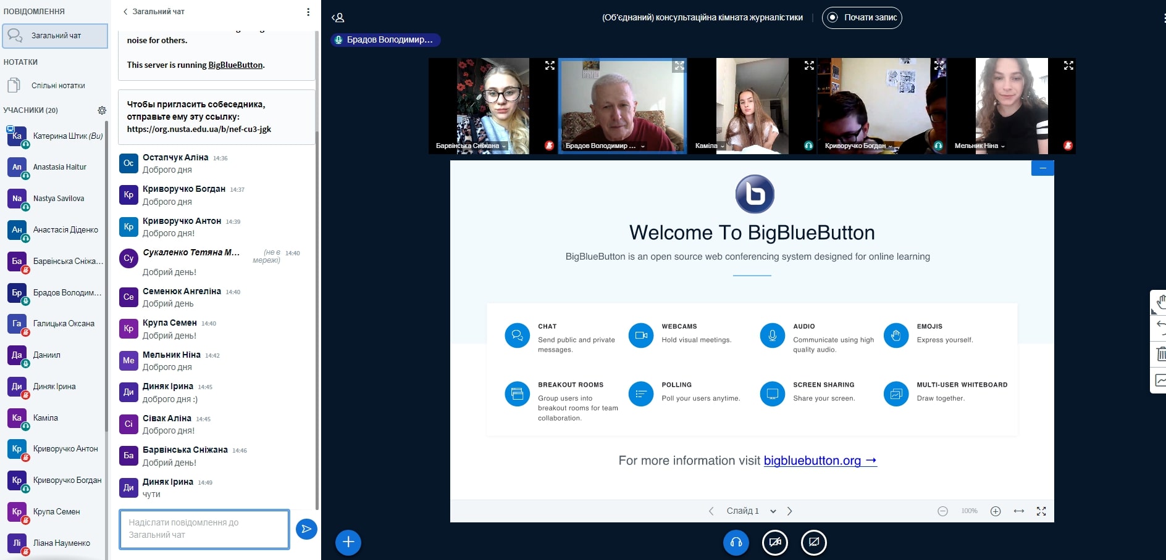Reset zoom at 100% value
The width and height of the screenshot is (1166, 560).
(969, 511)
